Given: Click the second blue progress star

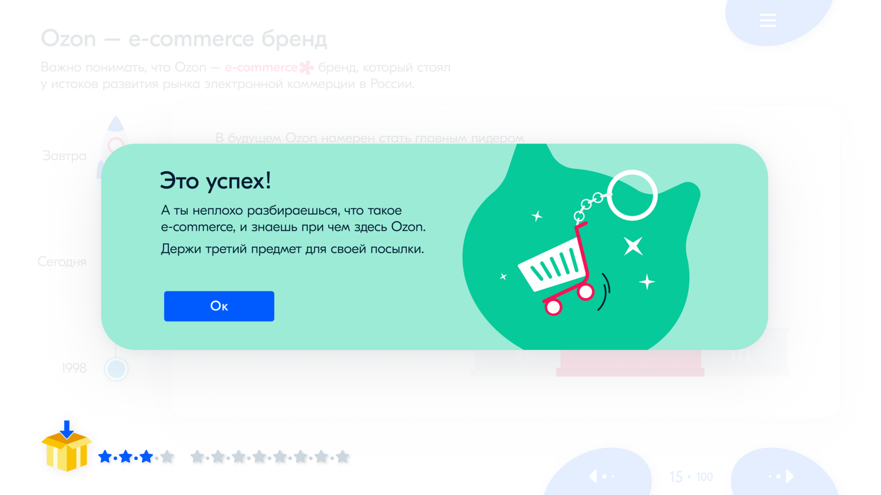Looking at the screenshot, I should [x=125, y=457].
